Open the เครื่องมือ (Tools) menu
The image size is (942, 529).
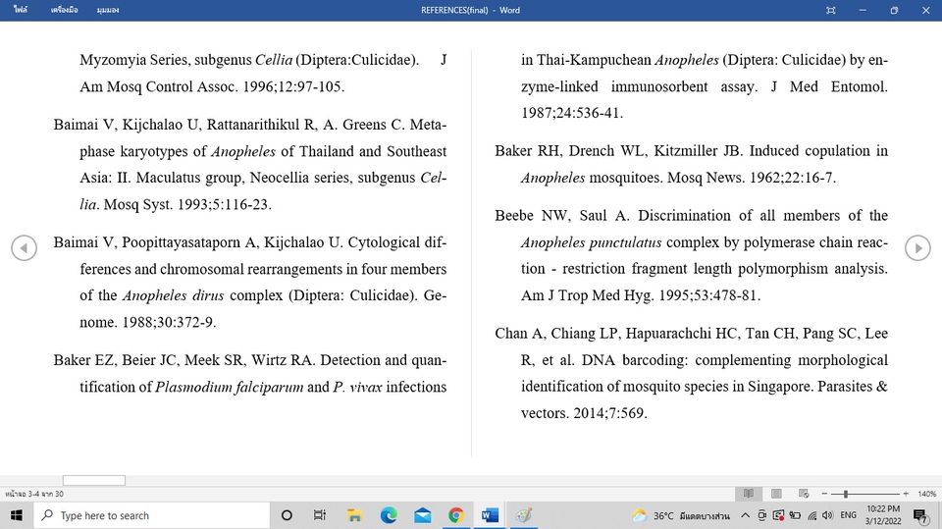tap(65, 10)
